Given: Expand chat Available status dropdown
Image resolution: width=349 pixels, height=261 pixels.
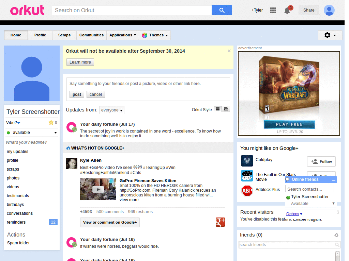Looking at the screenshot, I should click(333, 203).
